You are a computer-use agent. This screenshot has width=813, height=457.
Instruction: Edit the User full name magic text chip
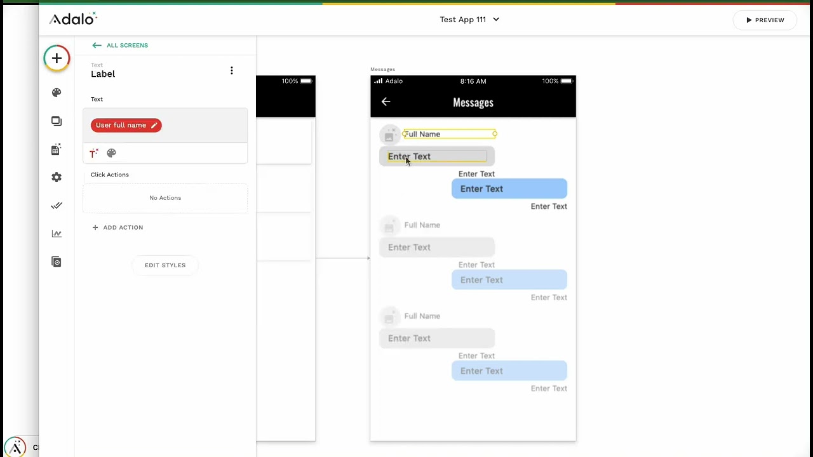[126, 125]
